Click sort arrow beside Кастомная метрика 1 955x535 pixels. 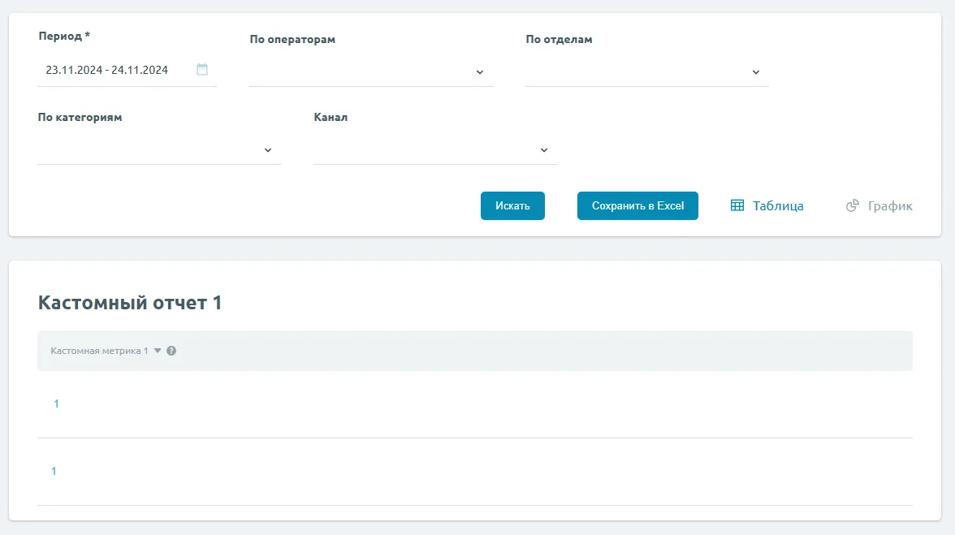pyautogui.click(x=158, y=351)
